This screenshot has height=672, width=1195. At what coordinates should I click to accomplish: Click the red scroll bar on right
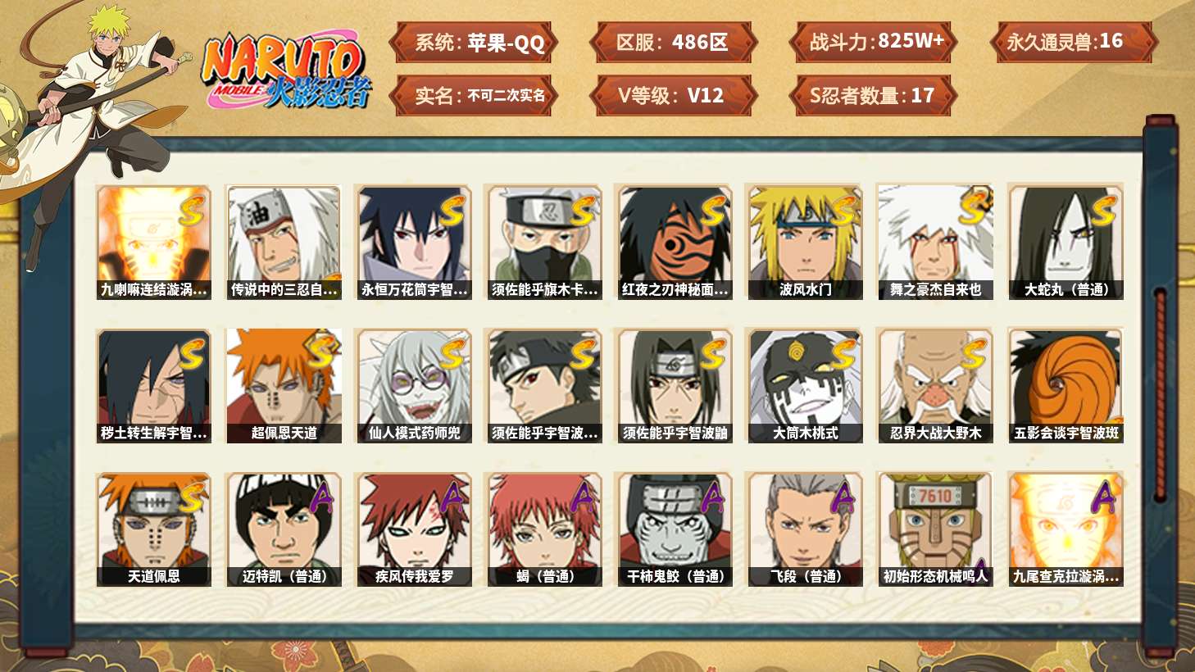1160,393
